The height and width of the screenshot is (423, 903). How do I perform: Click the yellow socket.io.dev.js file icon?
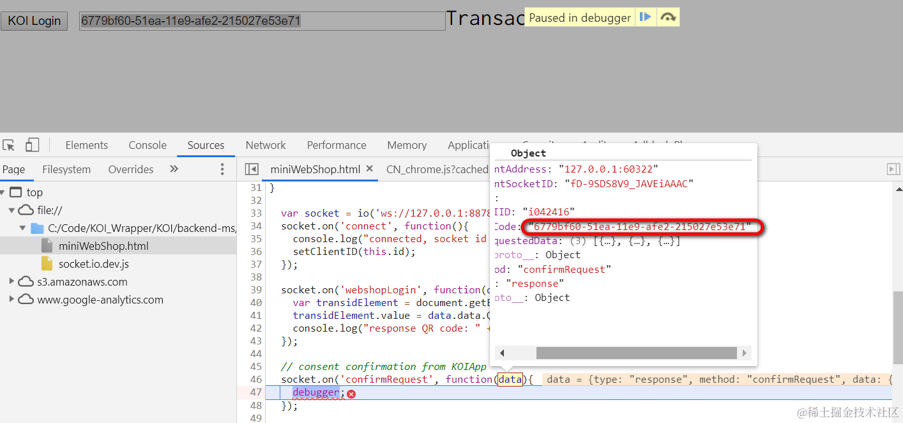47,264
